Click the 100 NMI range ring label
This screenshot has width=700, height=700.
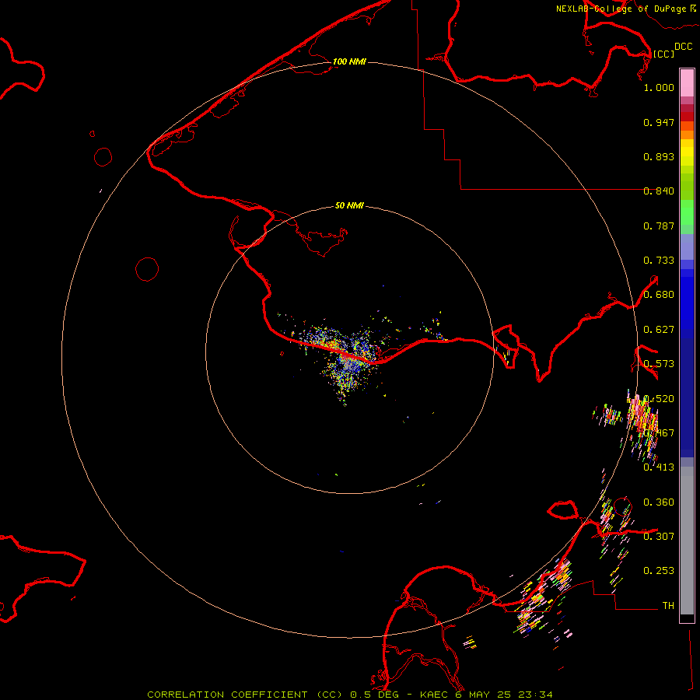click(349, 61)
